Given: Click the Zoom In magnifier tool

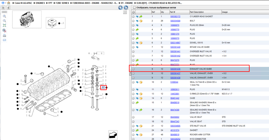Looking at the screenshot, I should pyautogui.click(x=5, y=16).
